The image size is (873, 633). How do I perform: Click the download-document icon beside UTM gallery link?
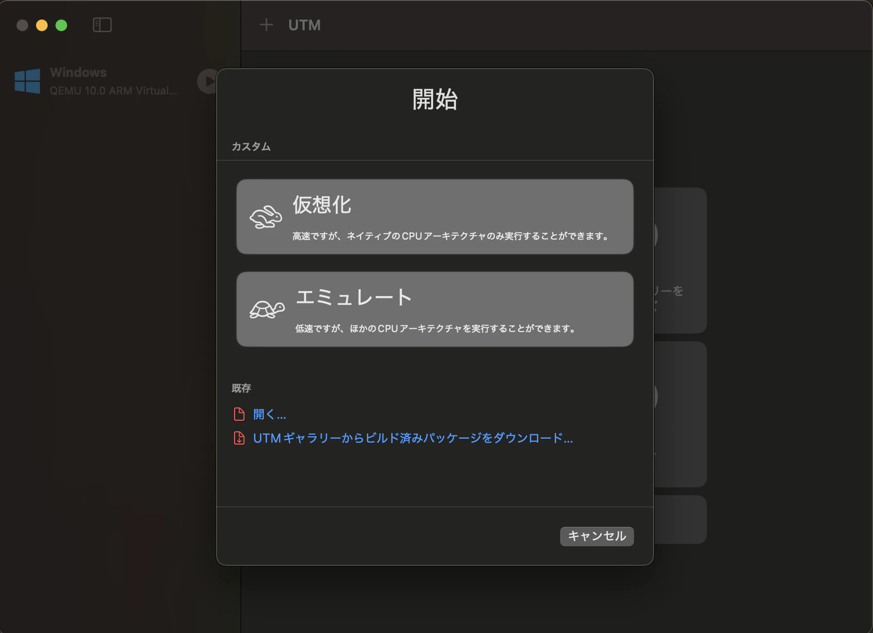[239, 438]
